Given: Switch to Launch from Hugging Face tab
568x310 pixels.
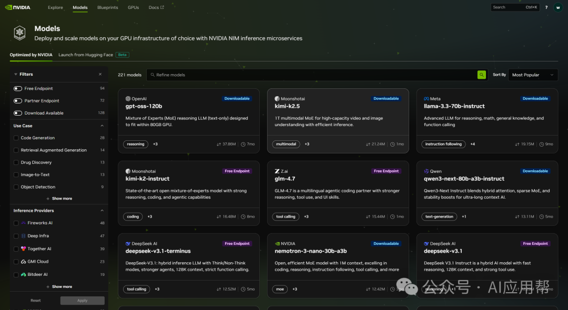Looking at the screenshot, I should tap(86, 55).
